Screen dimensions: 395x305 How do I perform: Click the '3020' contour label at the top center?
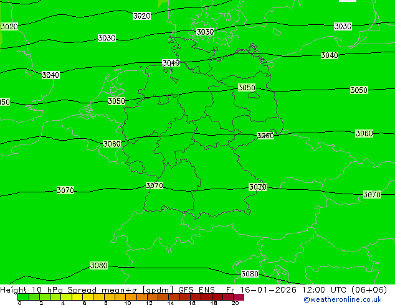pyautogui.click(x=142, y=16)
